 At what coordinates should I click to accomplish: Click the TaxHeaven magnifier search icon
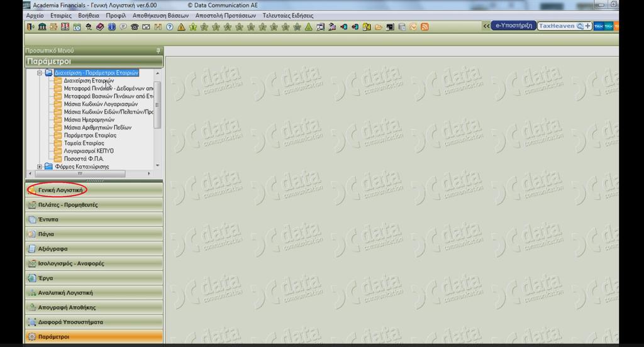pos(580,26)
